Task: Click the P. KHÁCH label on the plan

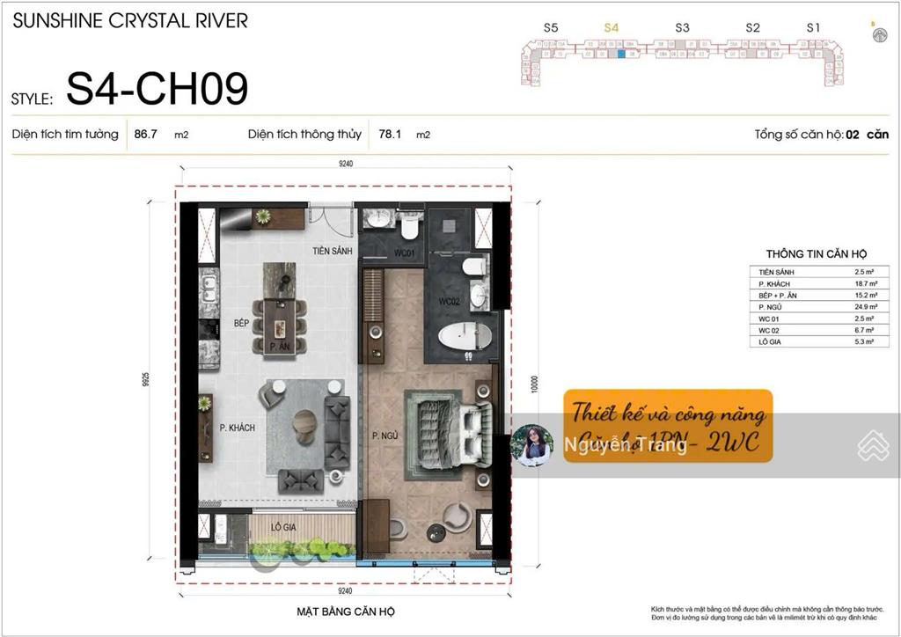Action: coord(237,428)
